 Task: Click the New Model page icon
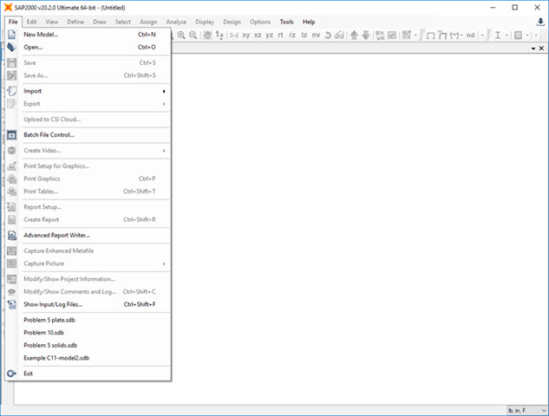tap(11, 35)
